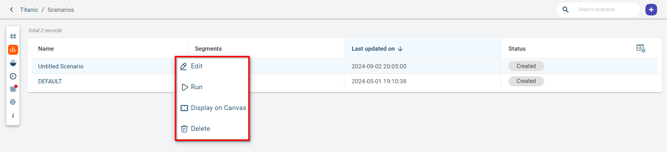Select the orange scenarios hierarchy icon
The height and width of the screenshot is (152, 667).
[13, 50]
